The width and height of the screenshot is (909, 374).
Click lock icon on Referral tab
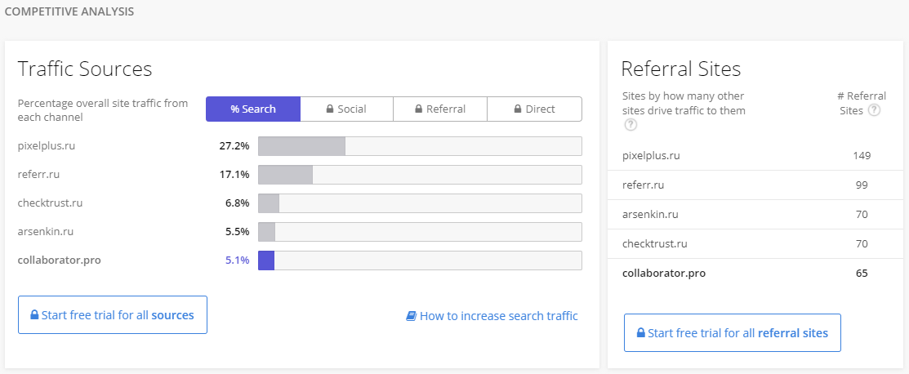coord(419,109)
